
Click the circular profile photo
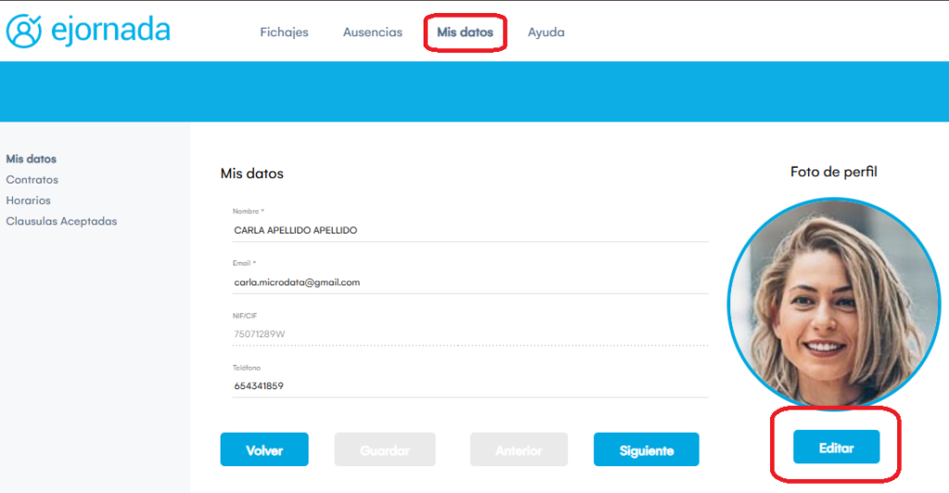(832, 302)
